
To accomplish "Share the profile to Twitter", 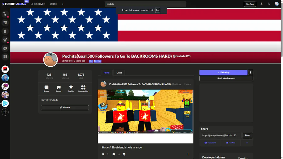I will pyautogui.click(x=231, y=143).
